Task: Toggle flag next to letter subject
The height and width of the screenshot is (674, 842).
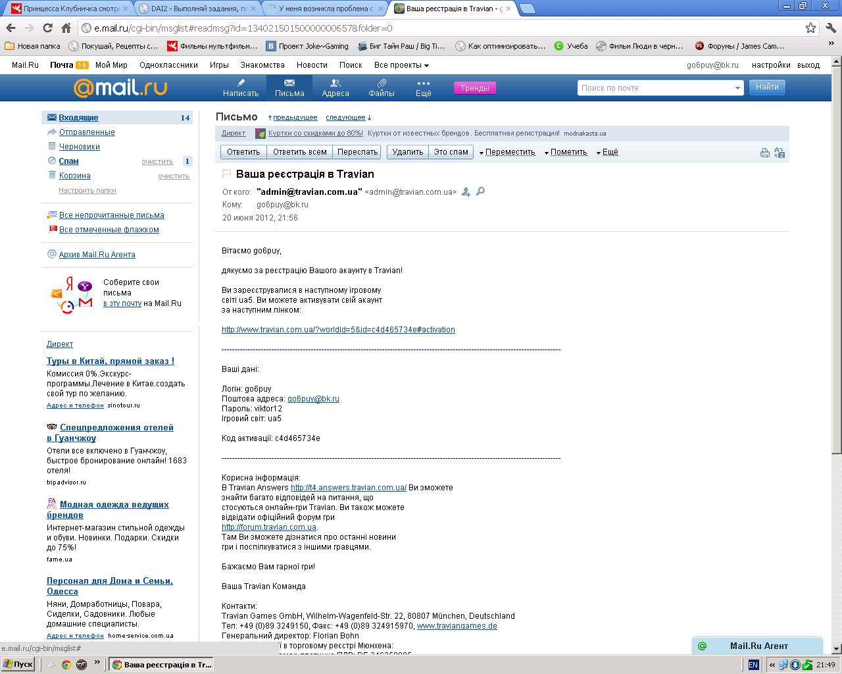Action: (226, 174)
